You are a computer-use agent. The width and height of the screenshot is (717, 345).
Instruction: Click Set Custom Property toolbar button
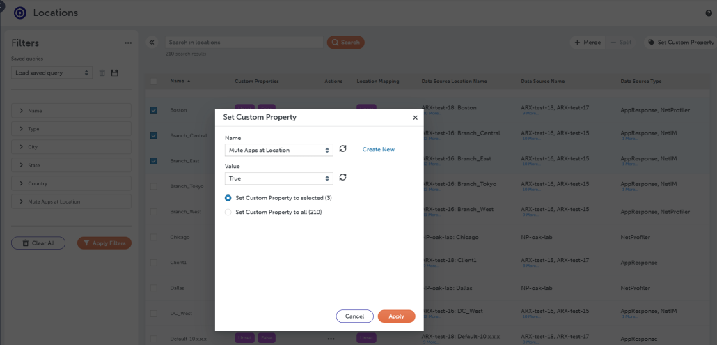[681, 42]
